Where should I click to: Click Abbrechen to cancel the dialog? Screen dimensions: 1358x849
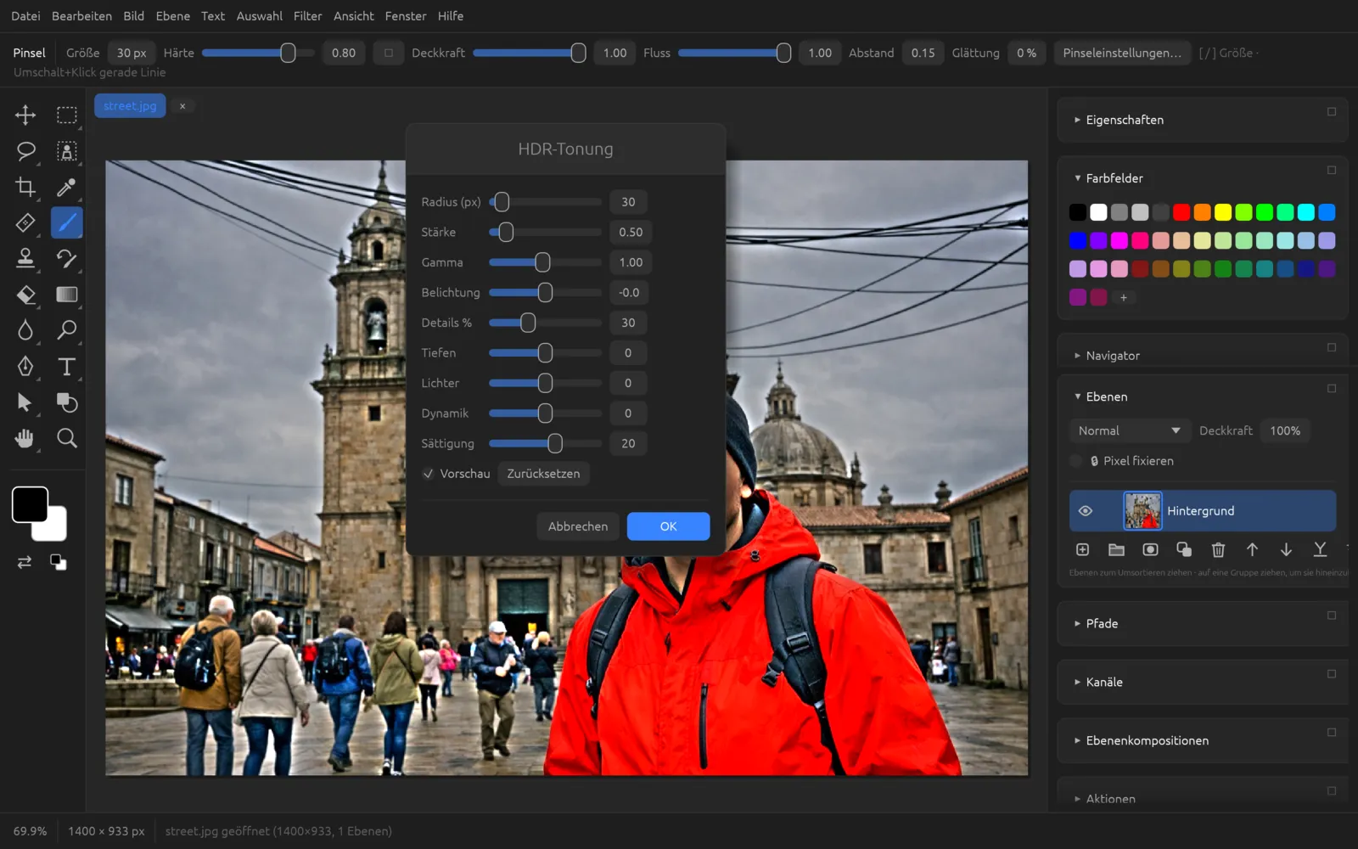(578, 526)
